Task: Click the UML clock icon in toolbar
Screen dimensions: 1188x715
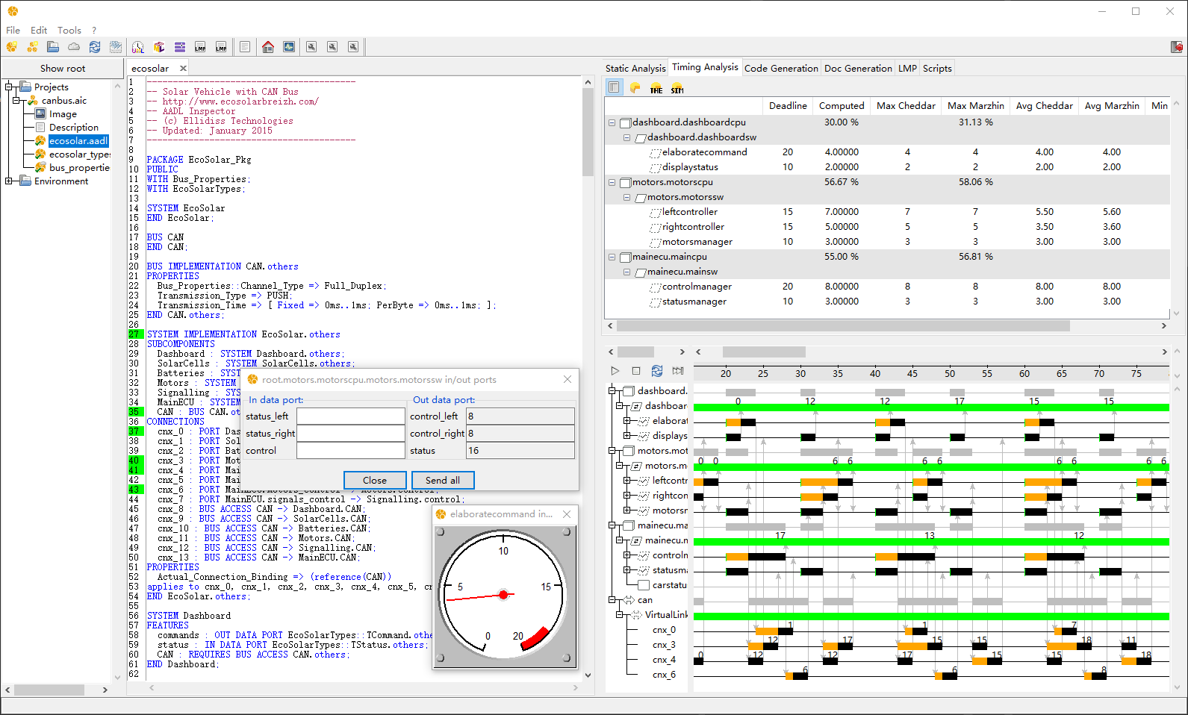Action: coord(138,47)
